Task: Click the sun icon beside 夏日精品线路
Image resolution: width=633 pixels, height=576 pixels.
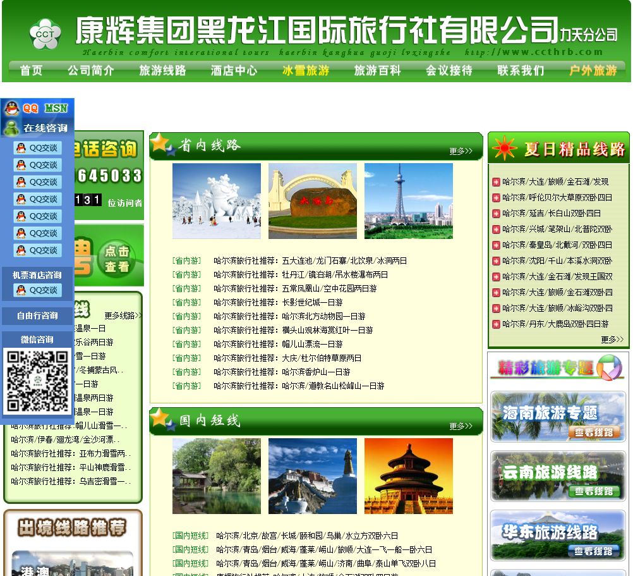Action: tap(504, 148)
